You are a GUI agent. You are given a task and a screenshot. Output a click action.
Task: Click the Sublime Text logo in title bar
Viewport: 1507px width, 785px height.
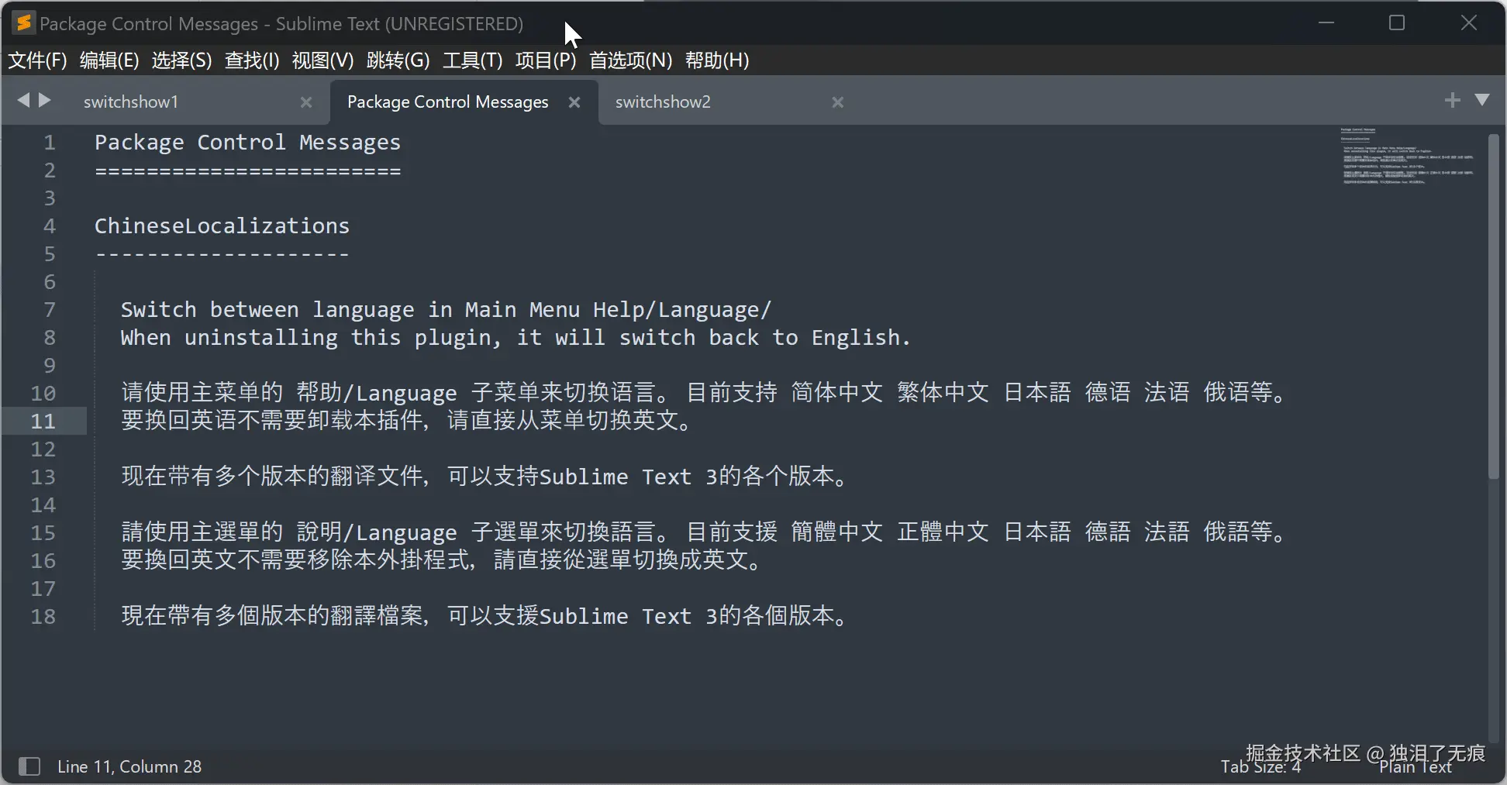pos(24,23)
